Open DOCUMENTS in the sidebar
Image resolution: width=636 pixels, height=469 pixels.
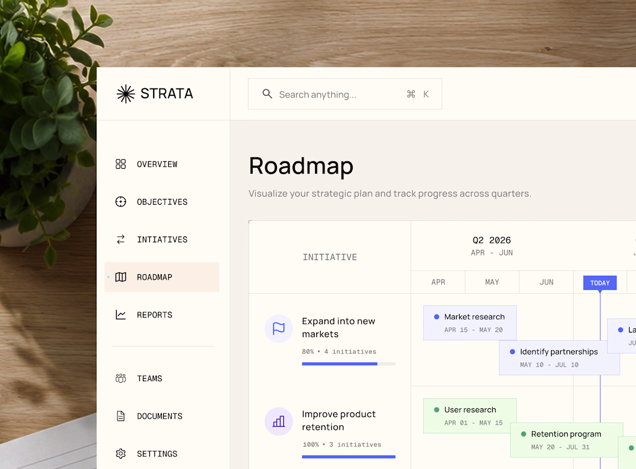pos(162,416)
